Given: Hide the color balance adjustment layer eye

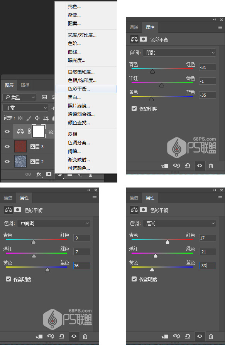Looking at the screenshot, I should 7,131.
